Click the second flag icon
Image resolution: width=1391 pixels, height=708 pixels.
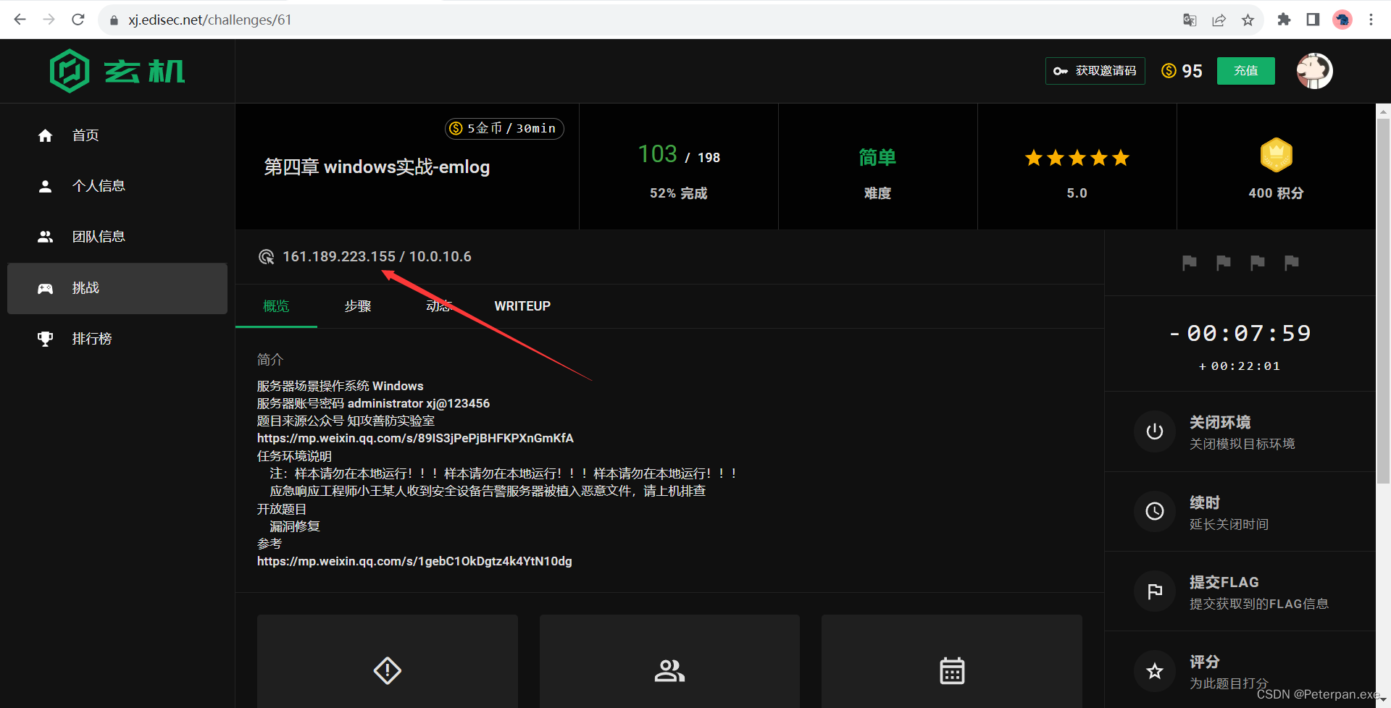pyautogui.click(x=1224, y=263)
